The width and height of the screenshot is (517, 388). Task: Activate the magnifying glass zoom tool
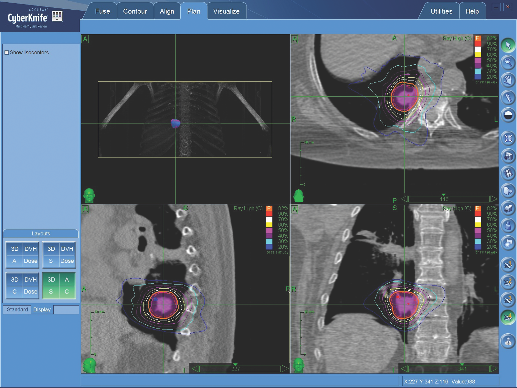[508, 62]
